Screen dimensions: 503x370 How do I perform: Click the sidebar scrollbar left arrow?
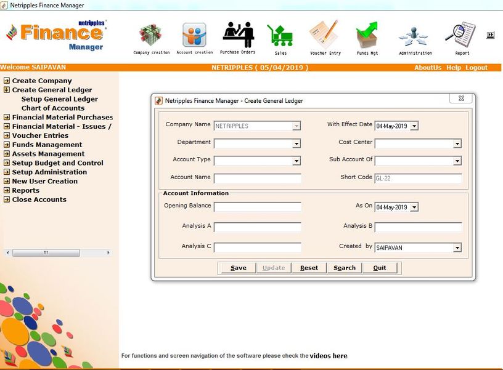[x=7, y=253]
